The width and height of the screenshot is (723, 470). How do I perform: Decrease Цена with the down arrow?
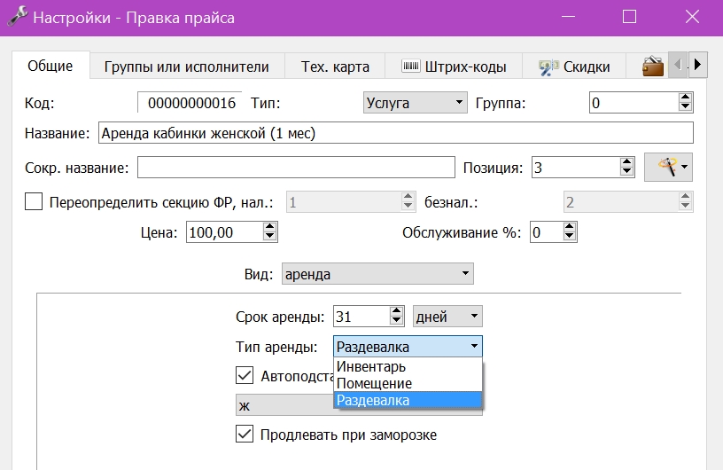click(269, 237)
